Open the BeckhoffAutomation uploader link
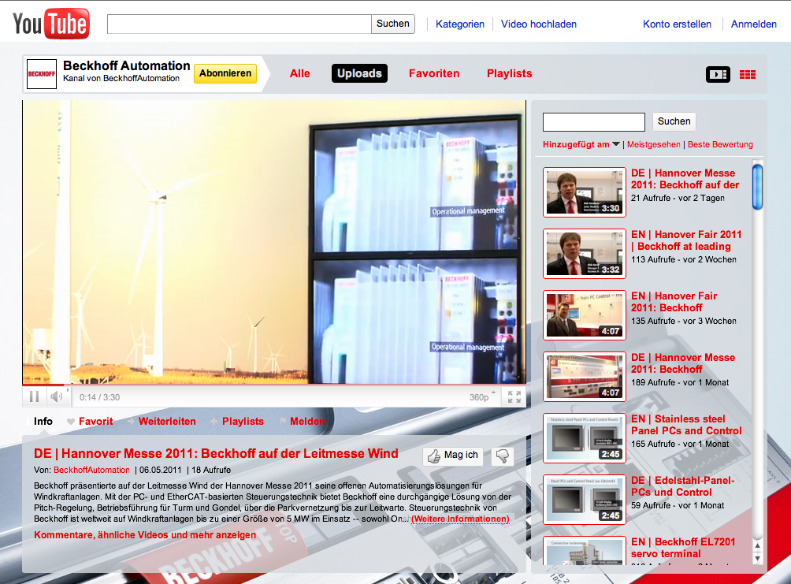 coord(91,470)
